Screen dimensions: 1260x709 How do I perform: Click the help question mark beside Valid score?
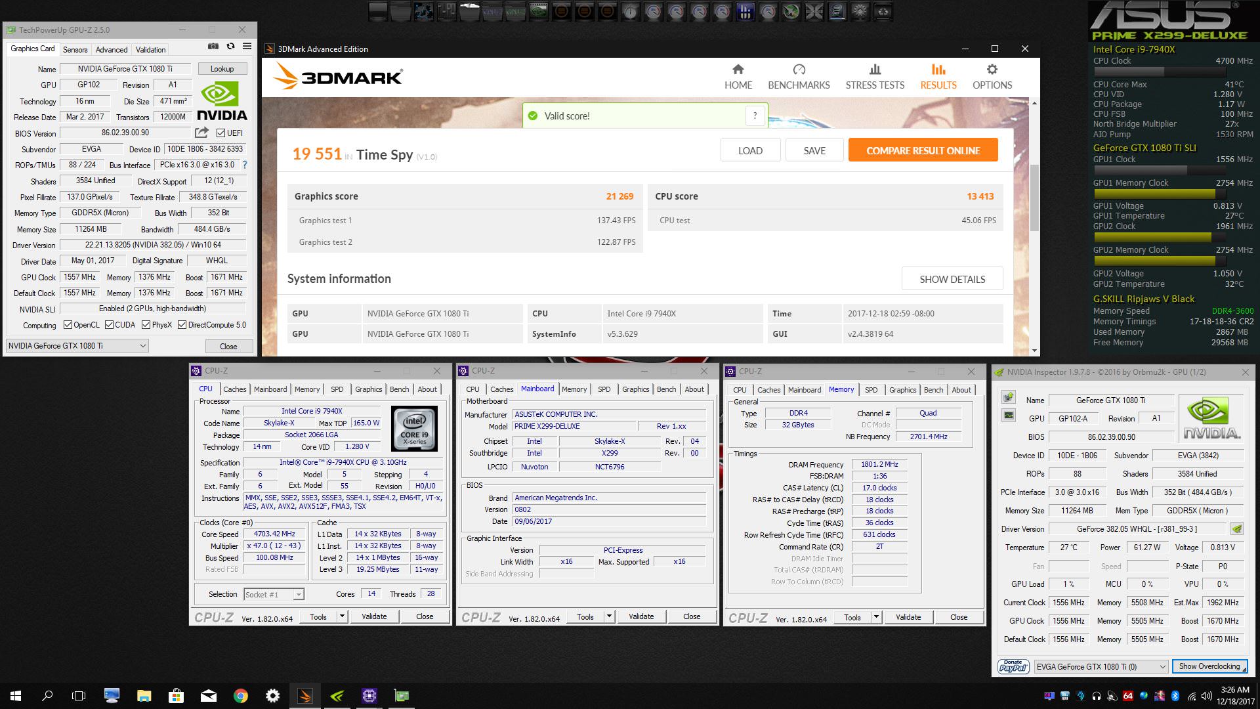coord(755,116)
